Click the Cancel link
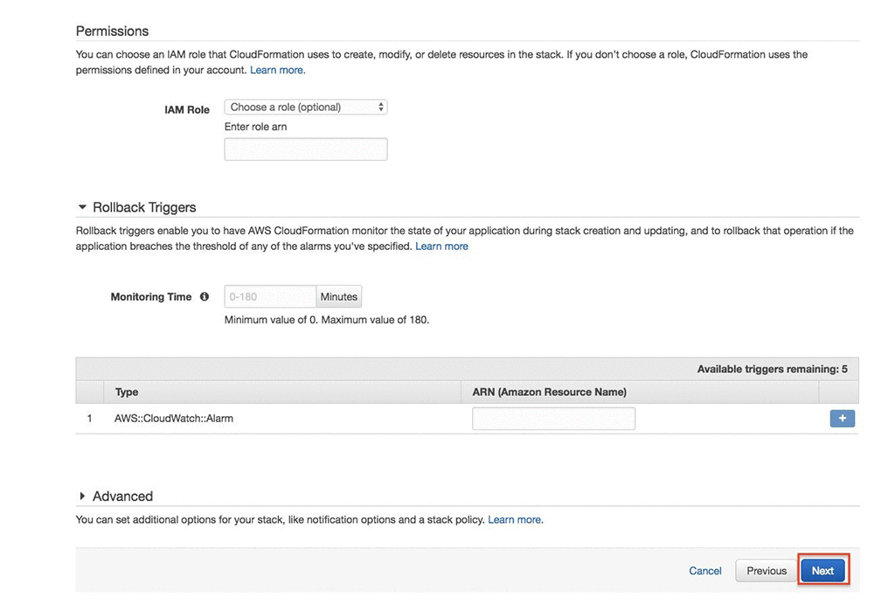This screenshot has height=611, width=874. [705, 571]
